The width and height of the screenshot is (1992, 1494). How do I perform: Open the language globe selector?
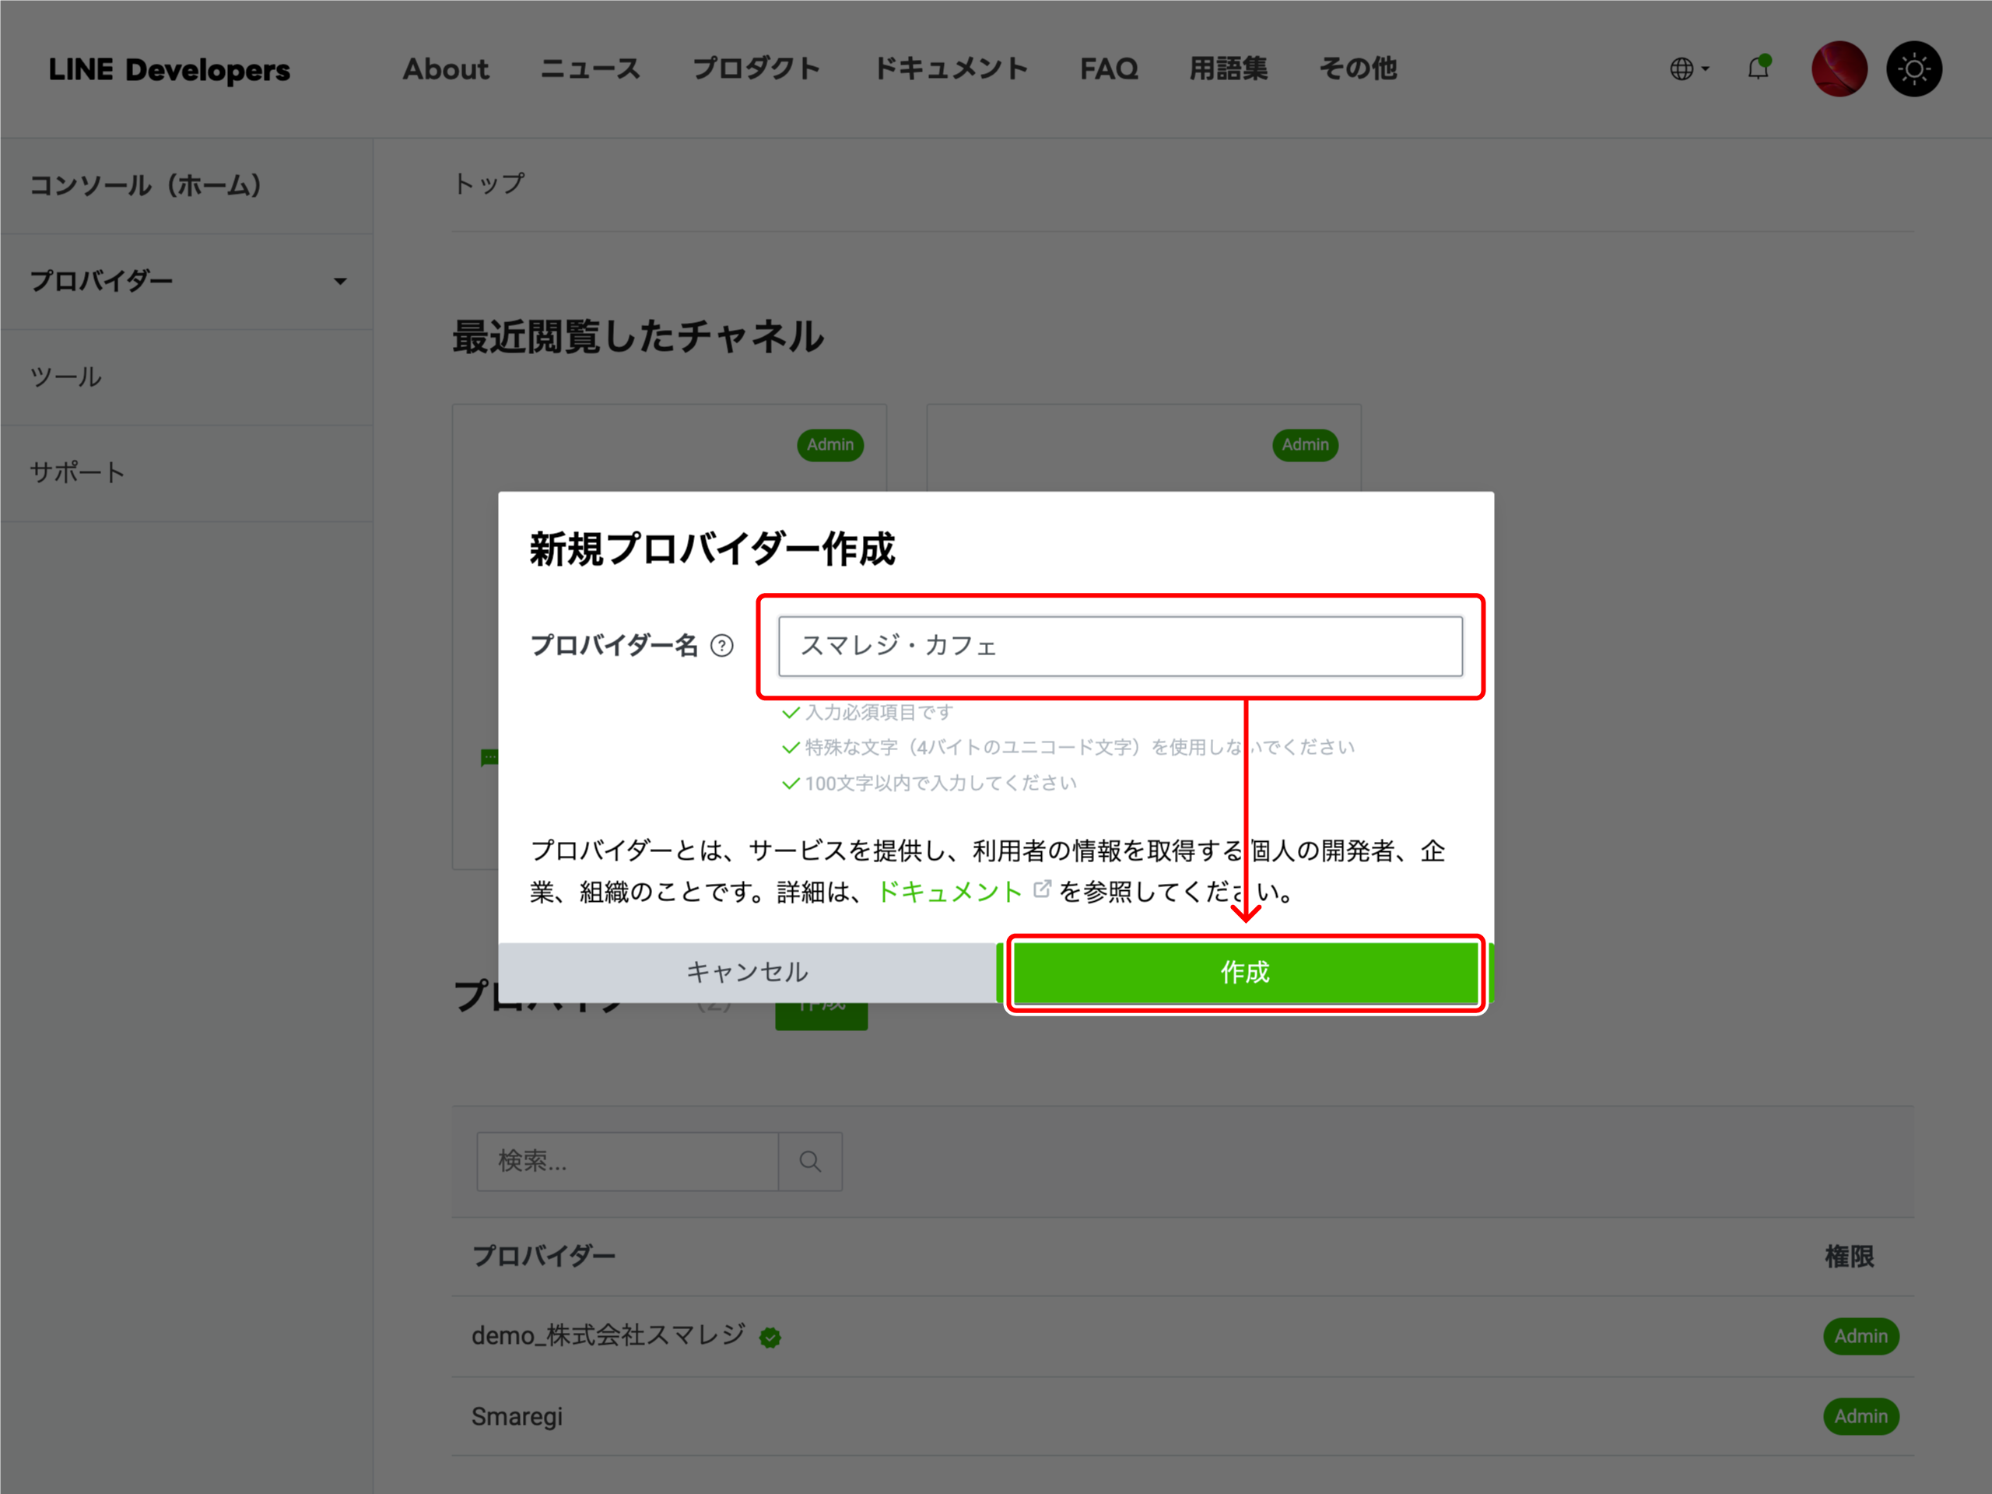point(1689,68)
